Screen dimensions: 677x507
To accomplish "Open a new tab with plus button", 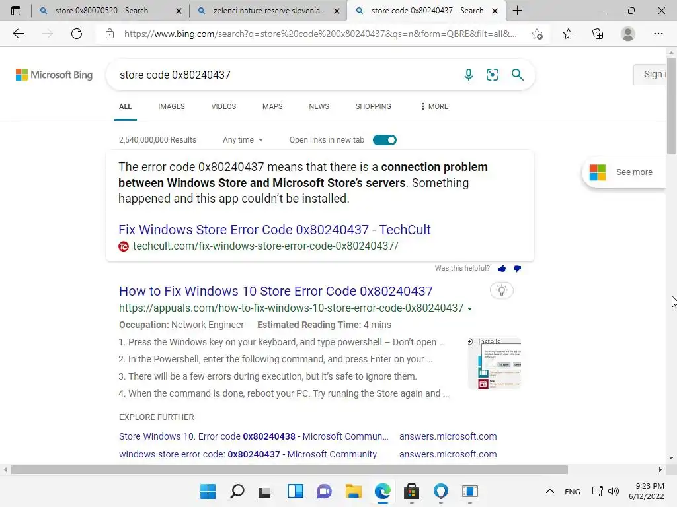I will [x=517, y=11].
